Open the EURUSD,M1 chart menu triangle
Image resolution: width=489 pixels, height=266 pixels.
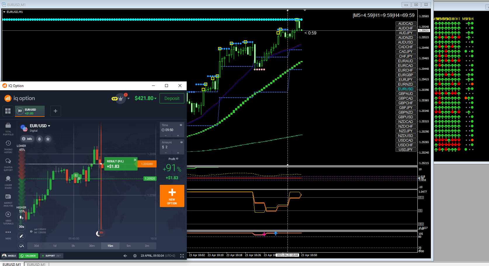(4, 12)
